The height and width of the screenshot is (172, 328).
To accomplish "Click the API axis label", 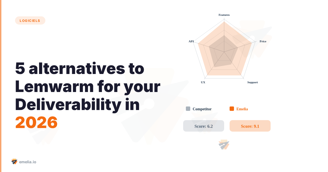I will pos(191,41).
